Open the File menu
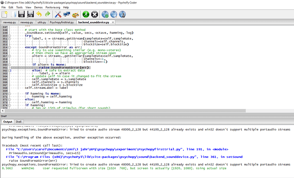 (x=3, y=7)
